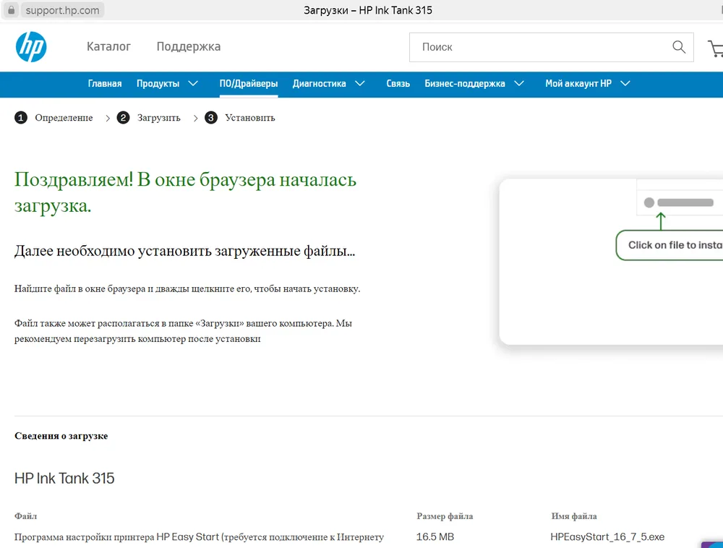723x548 pixels.
Task: Go to Главная in blue navigation
Action: (x=105, y=83)
